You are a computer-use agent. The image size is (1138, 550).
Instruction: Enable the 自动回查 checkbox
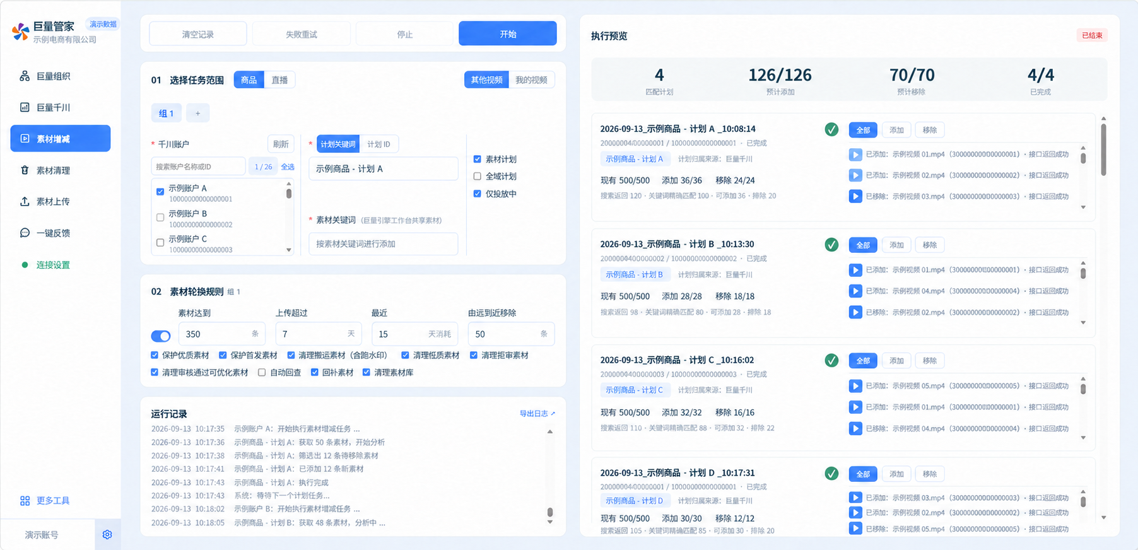[262, 373]
